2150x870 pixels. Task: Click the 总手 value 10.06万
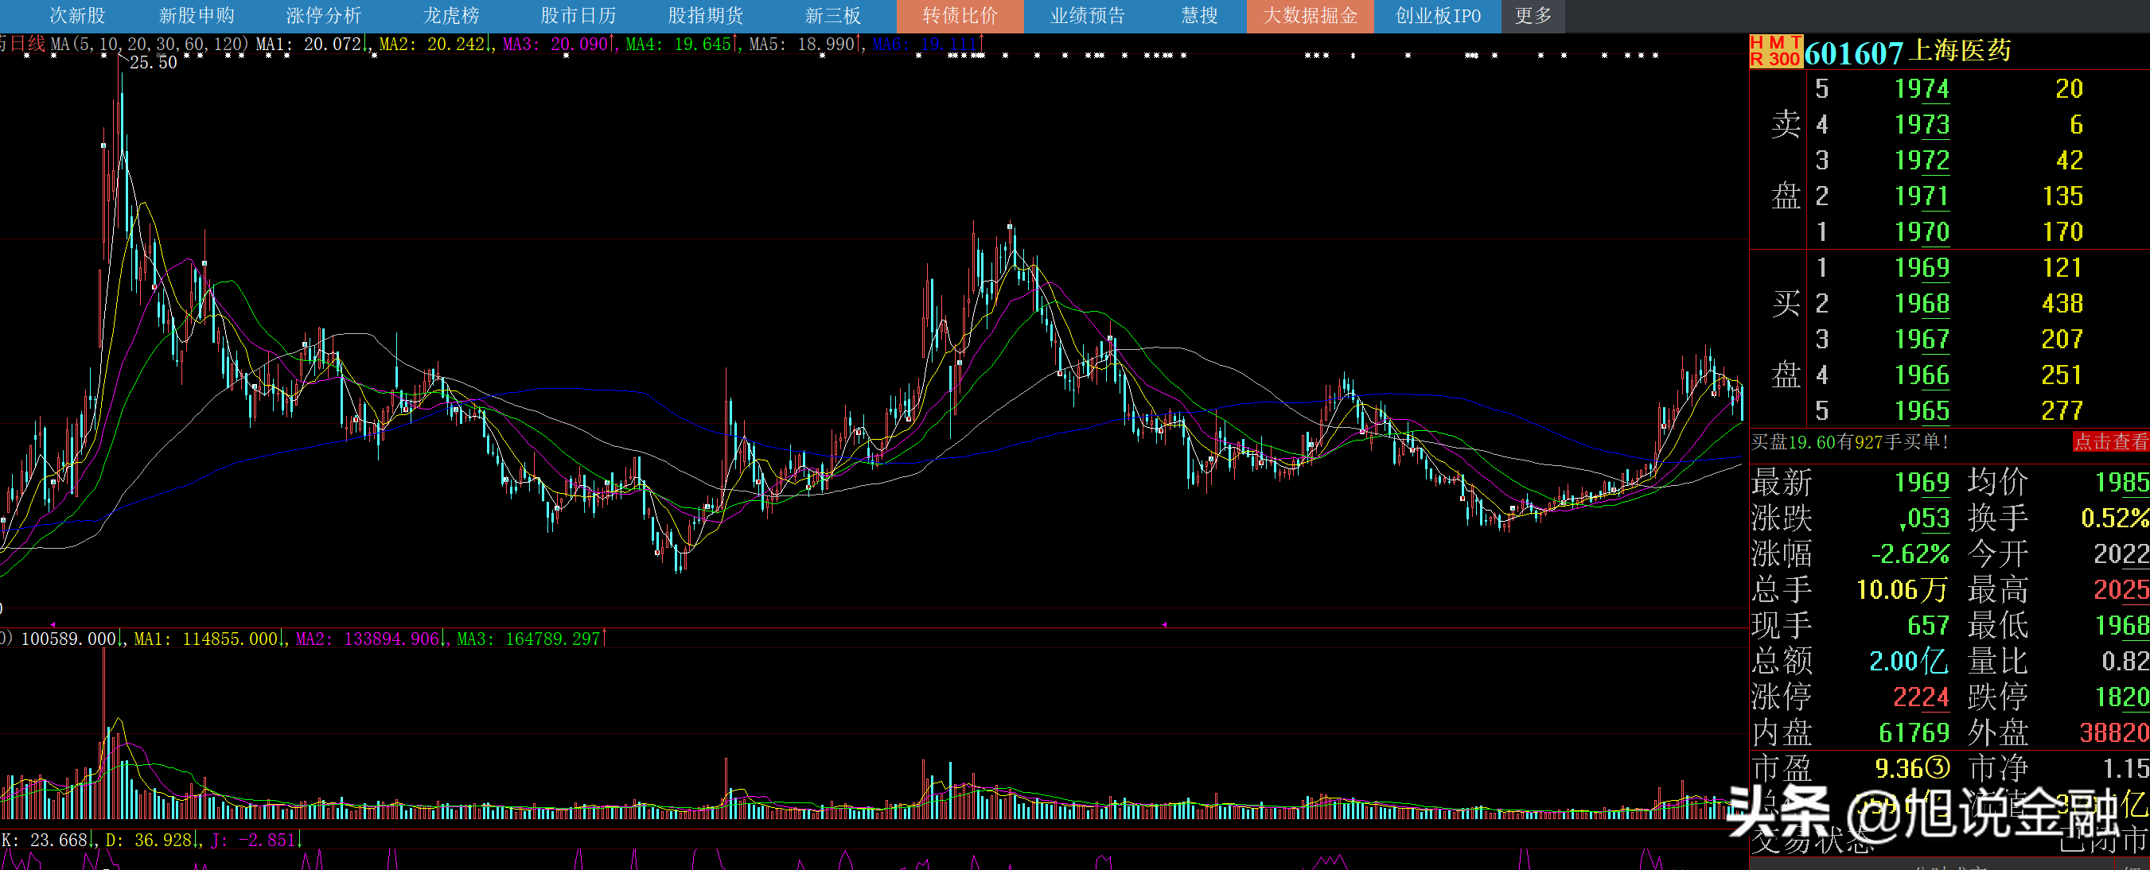[1902, 590]
